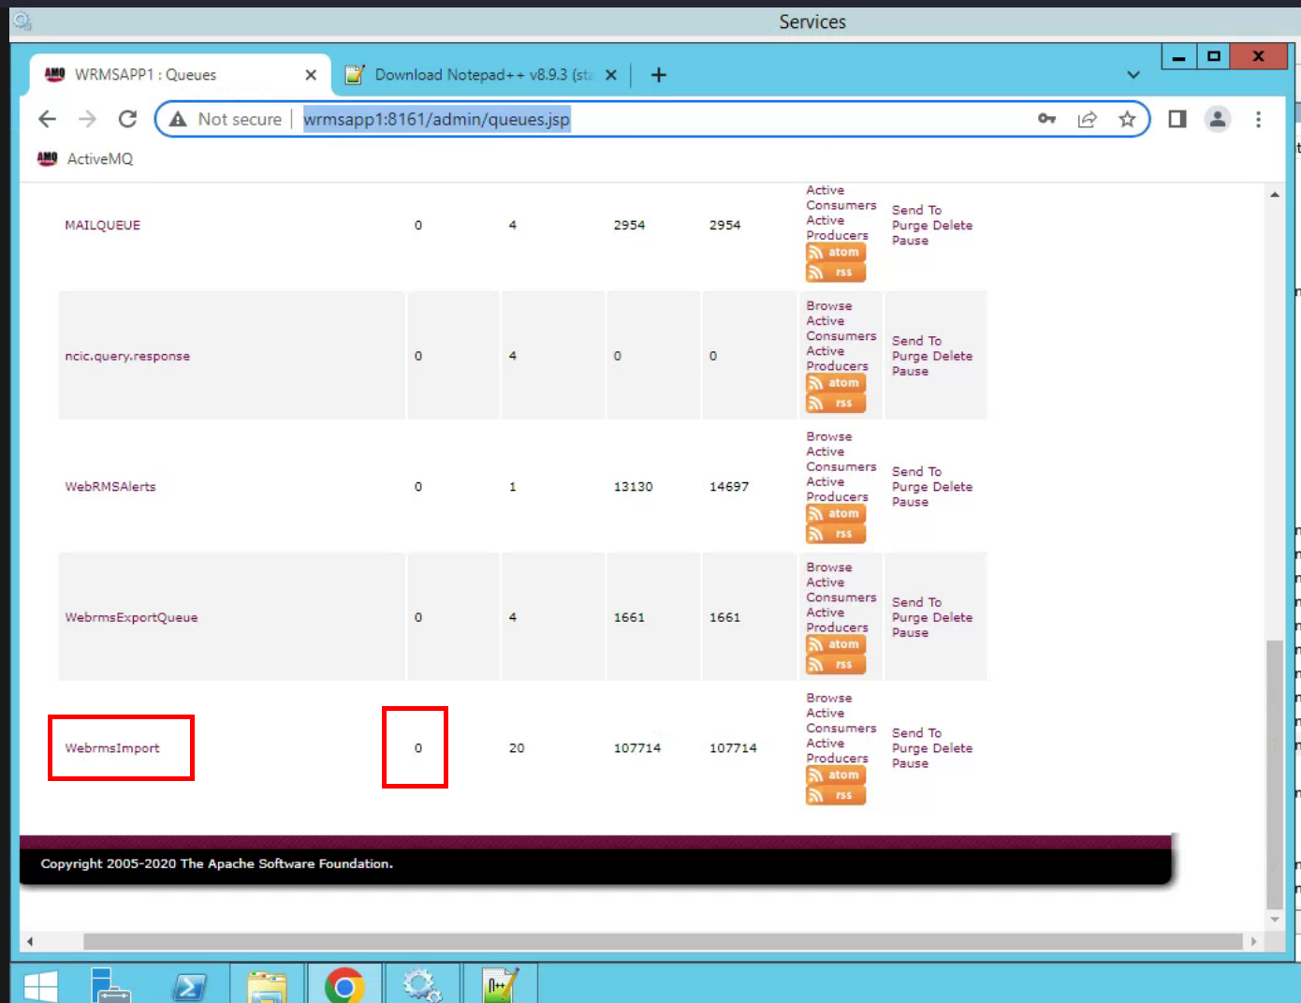
Task: Select the 14697 value in WebRMSAlerts row
Action: tap(729, 487)
